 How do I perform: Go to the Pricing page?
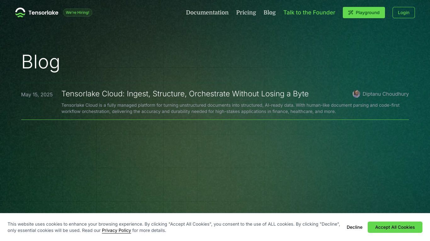coord(246,13)
